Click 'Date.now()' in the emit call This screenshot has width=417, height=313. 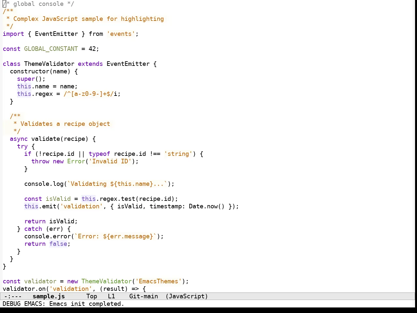coord(207,206)
